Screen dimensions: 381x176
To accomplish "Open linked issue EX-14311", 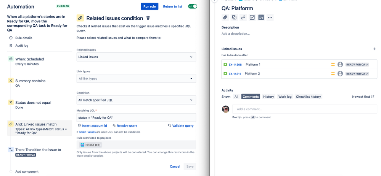I will pos(235,74).
